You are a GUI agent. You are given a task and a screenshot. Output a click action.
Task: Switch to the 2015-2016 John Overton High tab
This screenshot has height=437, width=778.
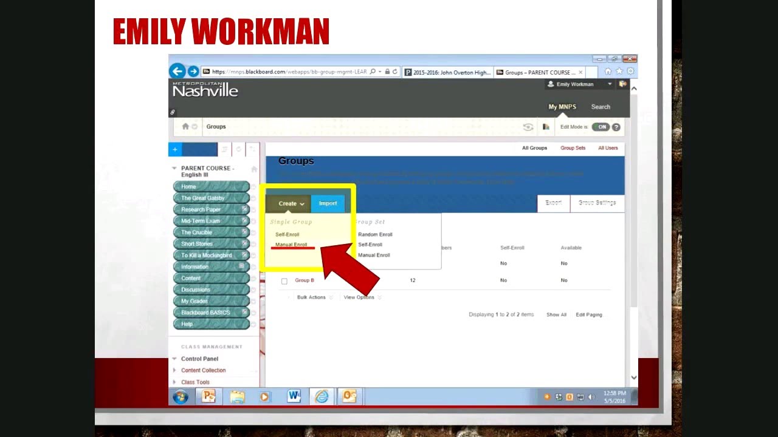[x=447, y=72]
